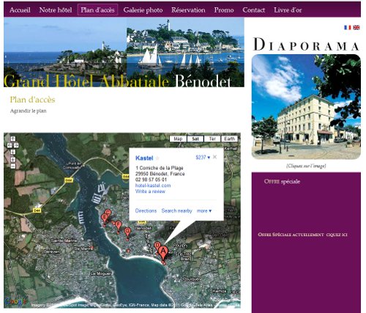Screen dimensions: 366x313
Task: Open Kastel title link in popup
Action: (144, 158)
